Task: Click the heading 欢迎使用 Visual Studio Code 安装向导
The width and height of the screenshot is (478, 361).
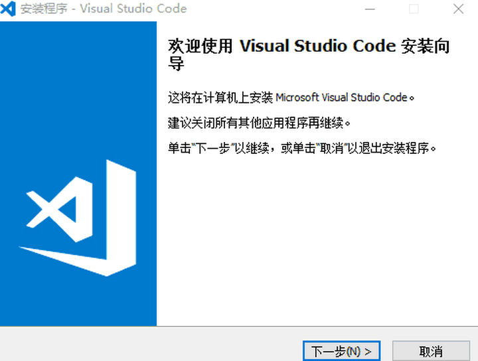Action: (x=309, y=54)
